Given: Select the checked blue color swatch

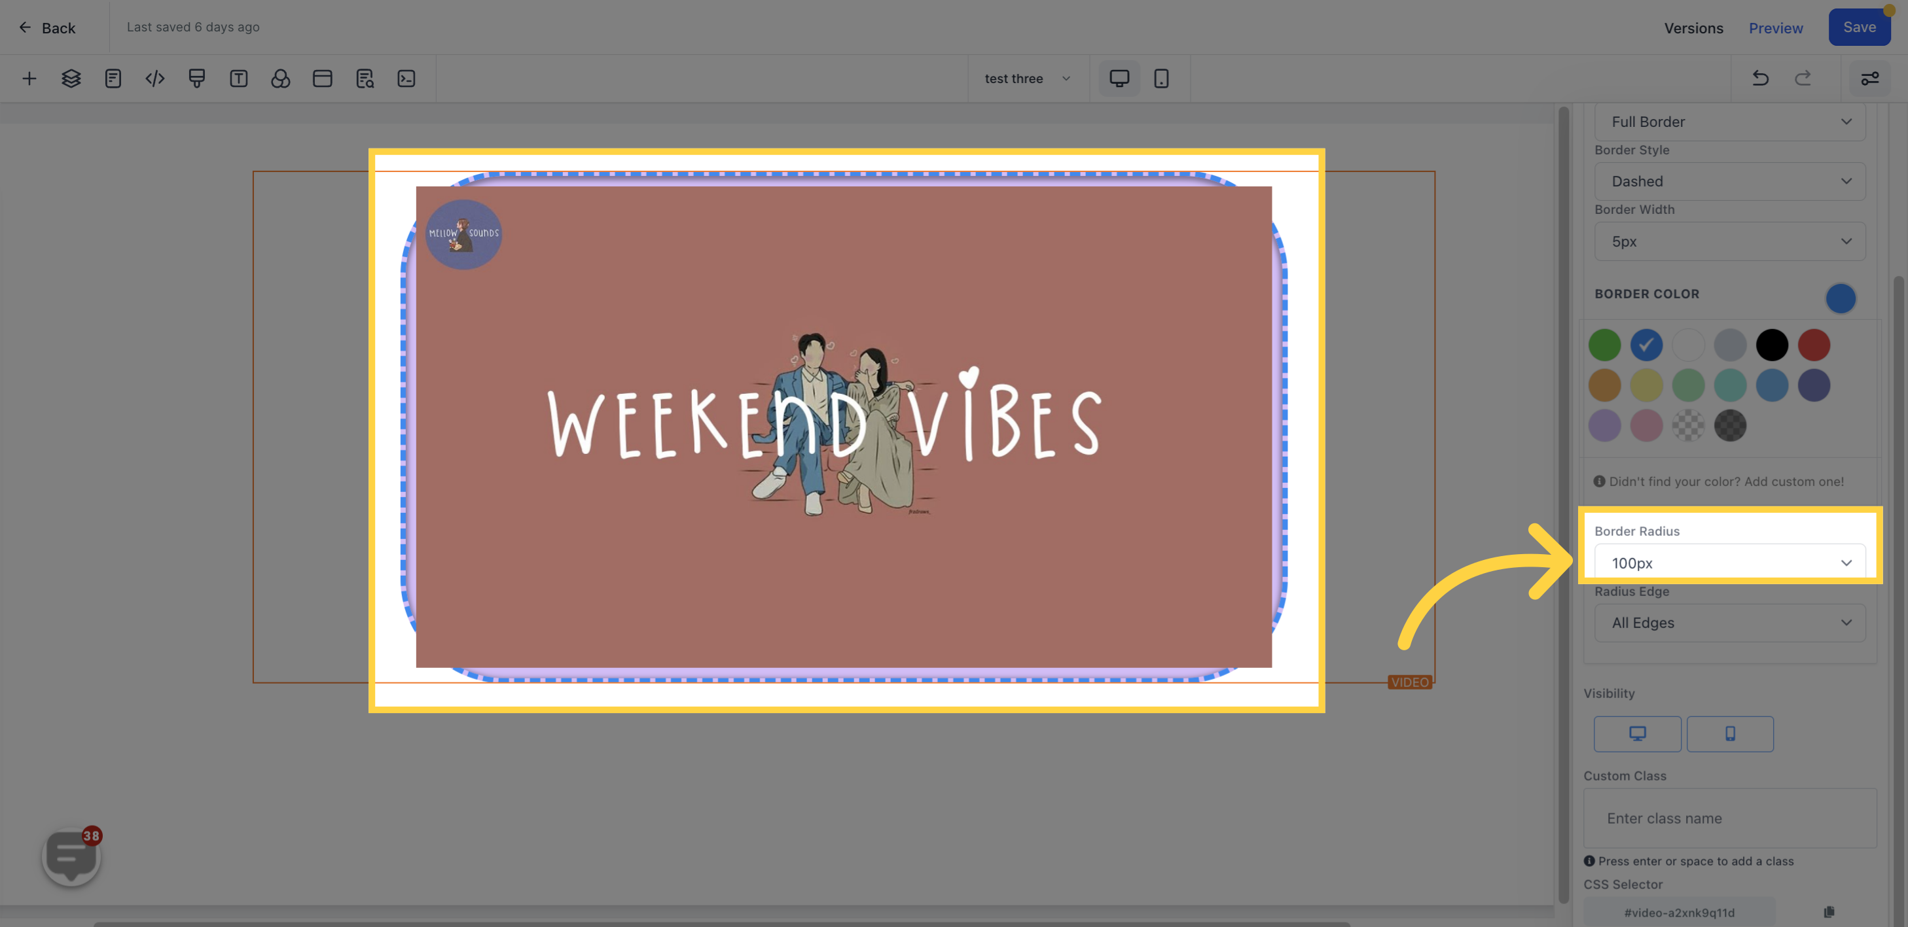Looking at the screenshot, I should pyautogui.click(x=1646, y=345).
